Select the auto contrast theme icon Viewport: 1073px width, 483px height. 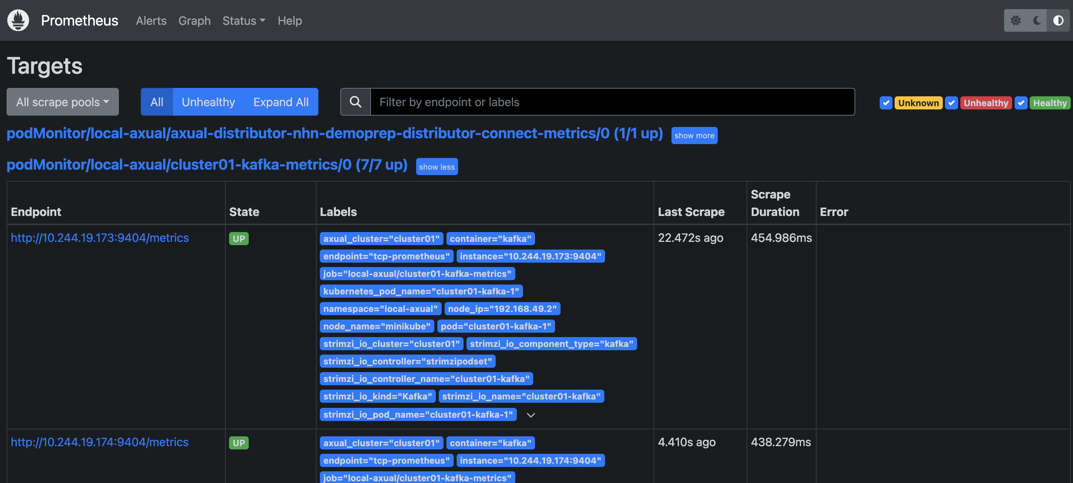(1058, 20)
